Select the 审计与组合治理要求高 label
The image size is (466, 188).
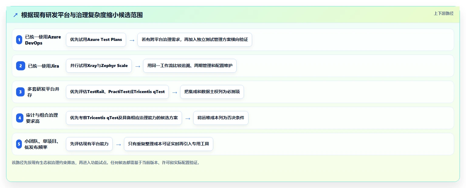coord(42,118)
